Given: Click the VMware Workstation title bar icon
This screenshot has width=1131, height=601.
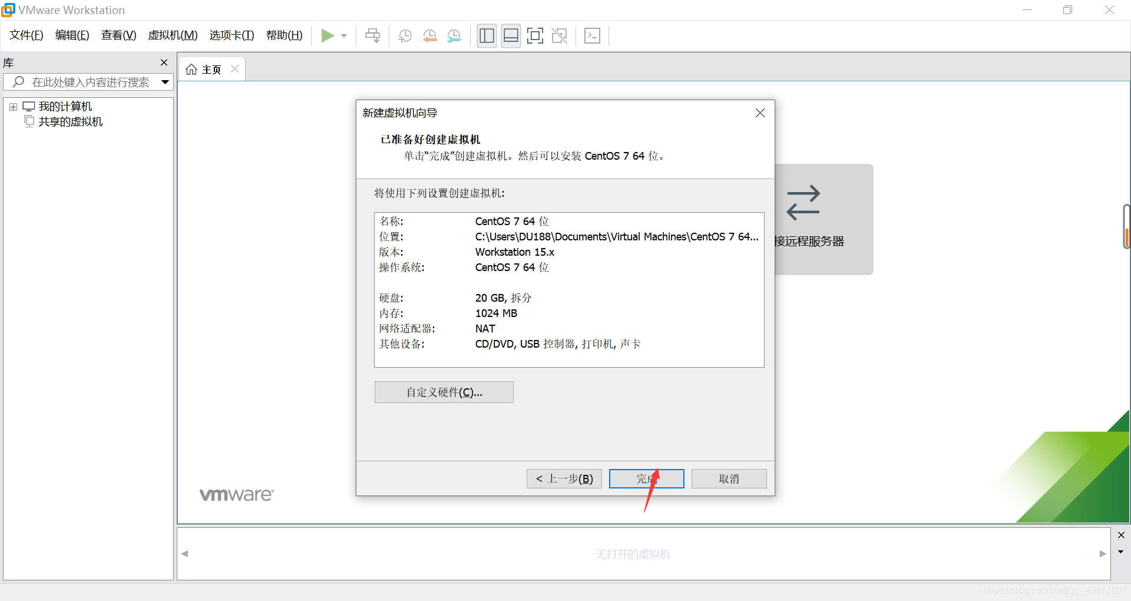Looking at the screenshot, I should [x=8, y=10].
